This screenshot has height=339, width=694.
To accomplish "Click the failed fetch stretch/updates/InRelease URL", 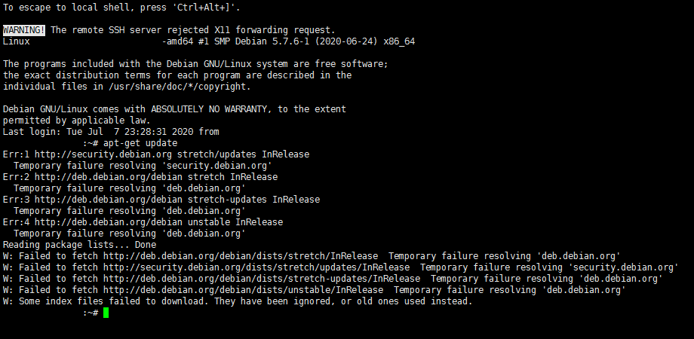I will coord(256,267).
